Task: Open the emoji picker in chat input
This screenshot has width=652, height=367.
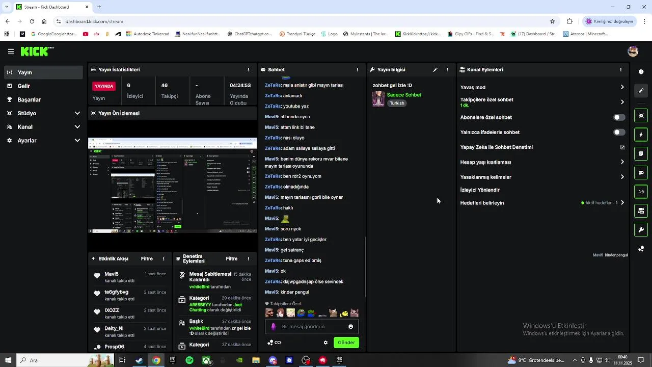Action: click(x=350, y=327)
